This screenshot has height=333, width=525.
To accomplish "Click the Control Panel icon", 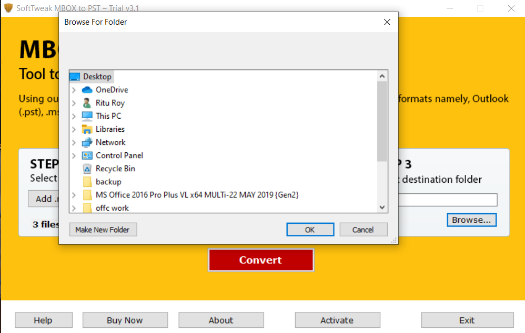I will pyautogui.click(x=87, y=155).
